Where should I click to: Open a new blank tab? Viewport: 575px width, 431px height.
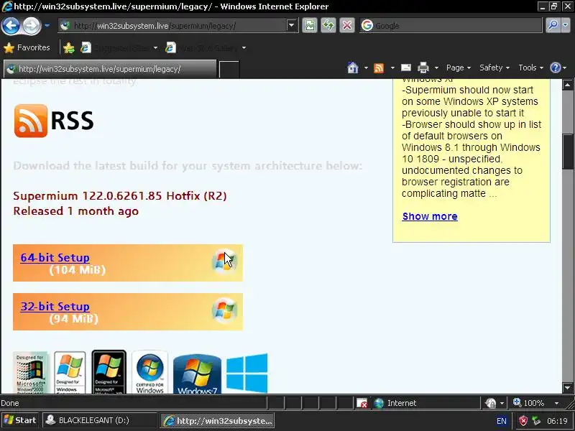tap(229, 70)
